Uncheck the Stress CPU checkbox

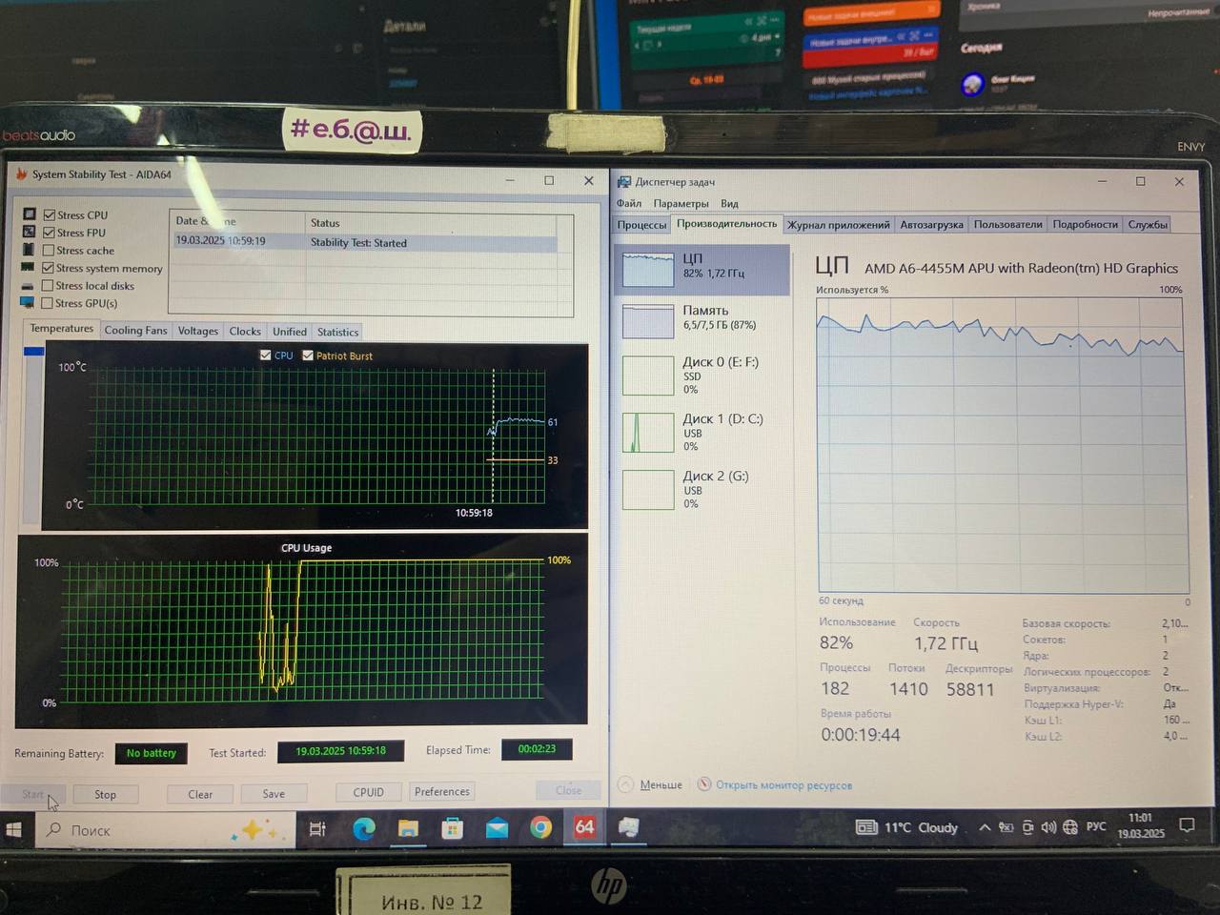click(50, 215)
